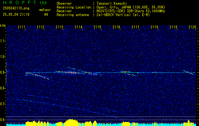Click the gray vertical range bar beside 0.9 kHz
Viewport: 199px width, 126px height.
click(6, 73)
